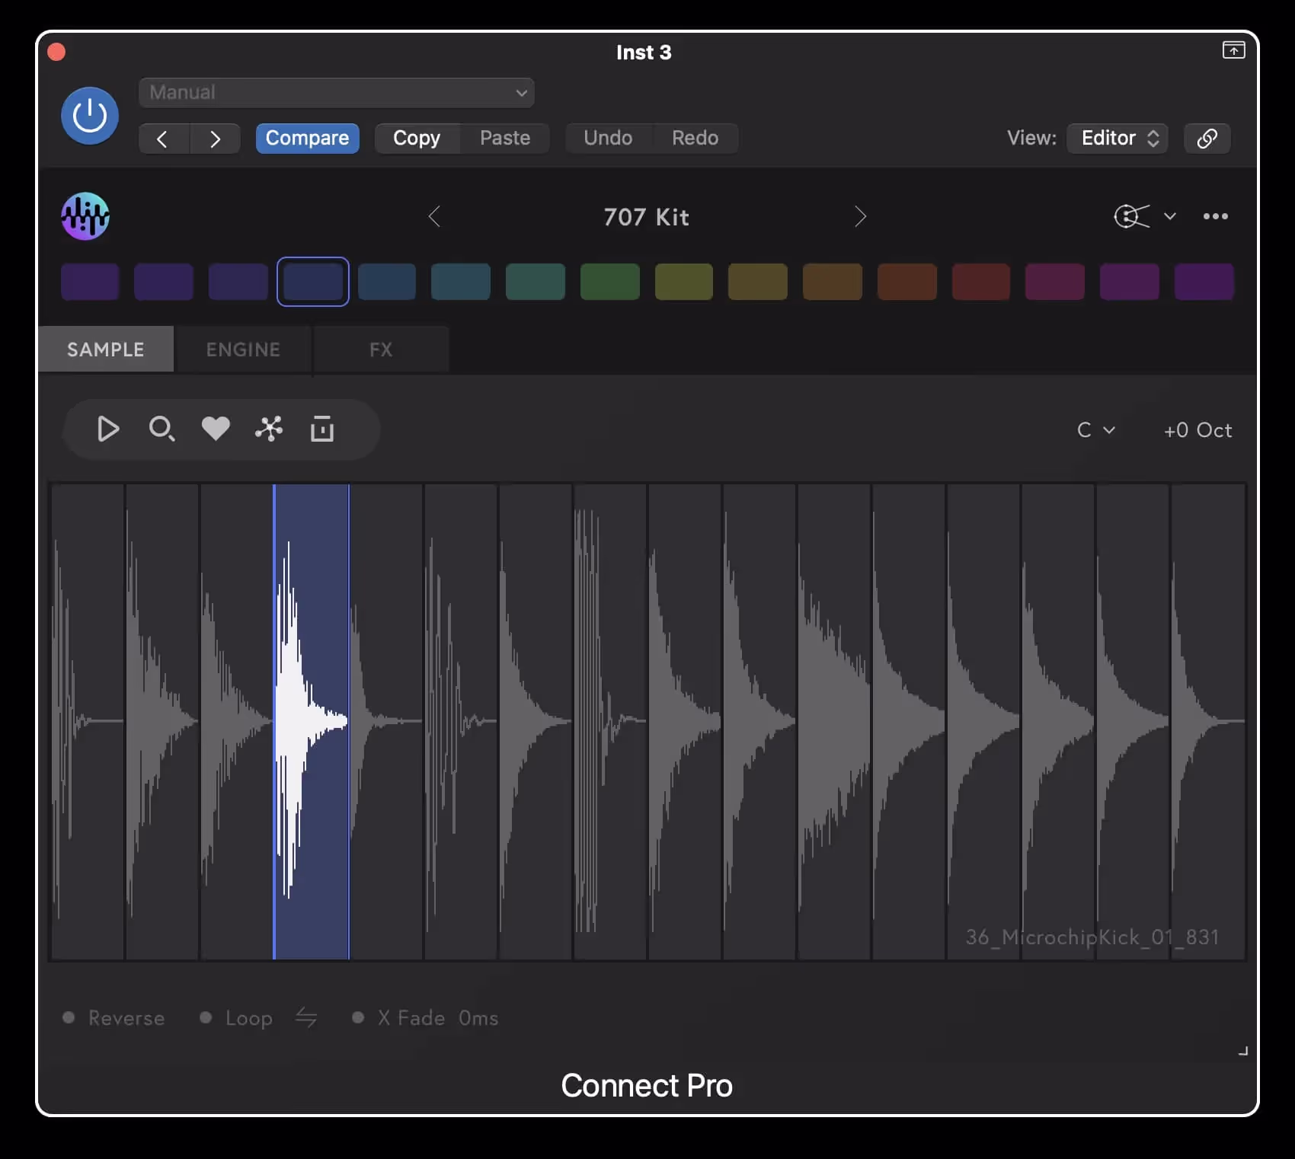Image resolution: width=1295 pixels, height=1159 pixels.
Task: Open the Manual preset dropdown
Action: pyautogui.click(x=336, y=92)
